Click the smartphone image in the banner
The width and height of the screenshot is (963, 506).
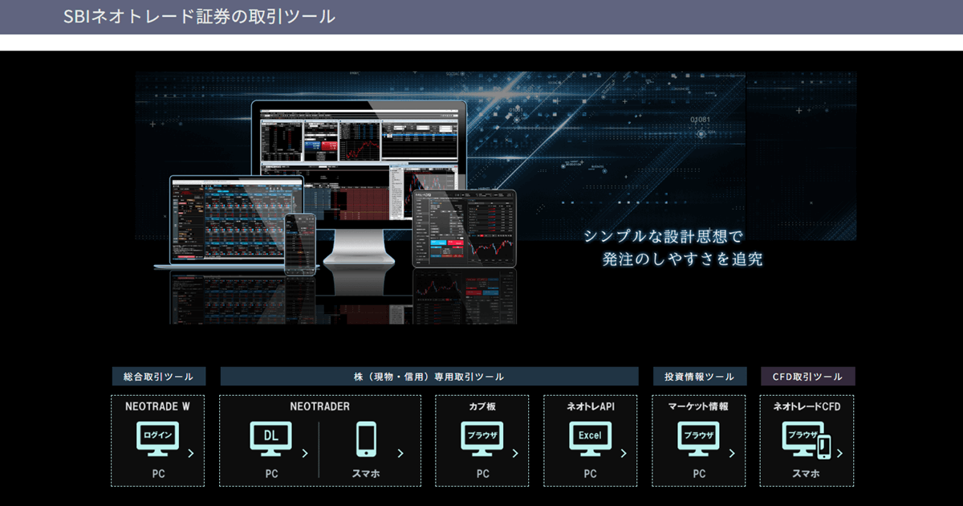pyautogui.click(x=301, y=244)
